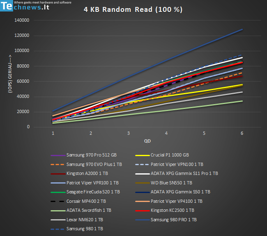This screenshot has height=236, width=267.
Task: Click the dashed blue Samsung 980 legend swatch
Action: click(58, 229)
